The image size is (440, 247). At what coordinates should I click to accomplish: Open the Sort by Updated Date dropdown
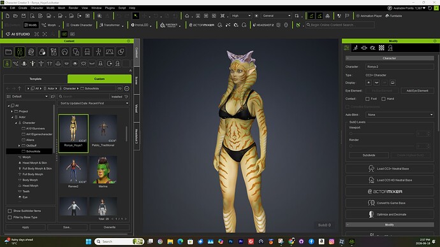pos(94,103)
